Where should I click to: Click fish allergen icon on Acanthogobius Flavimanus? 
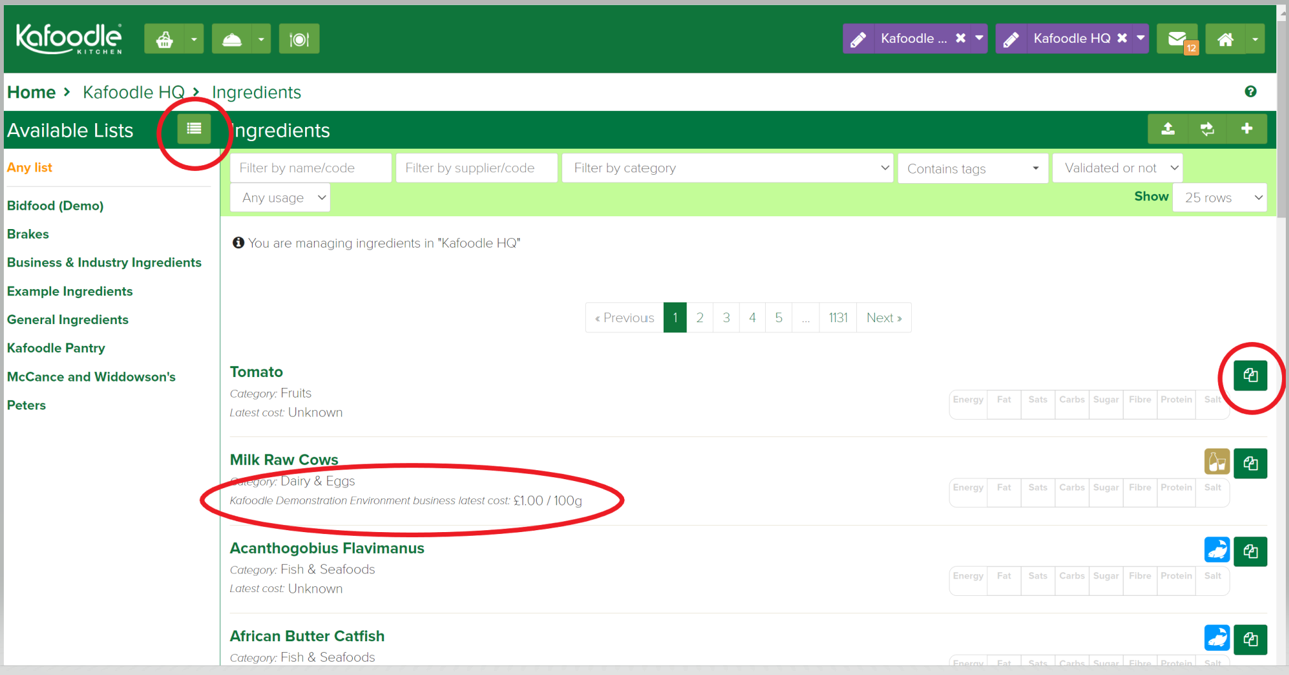(x=1217, y=550)
